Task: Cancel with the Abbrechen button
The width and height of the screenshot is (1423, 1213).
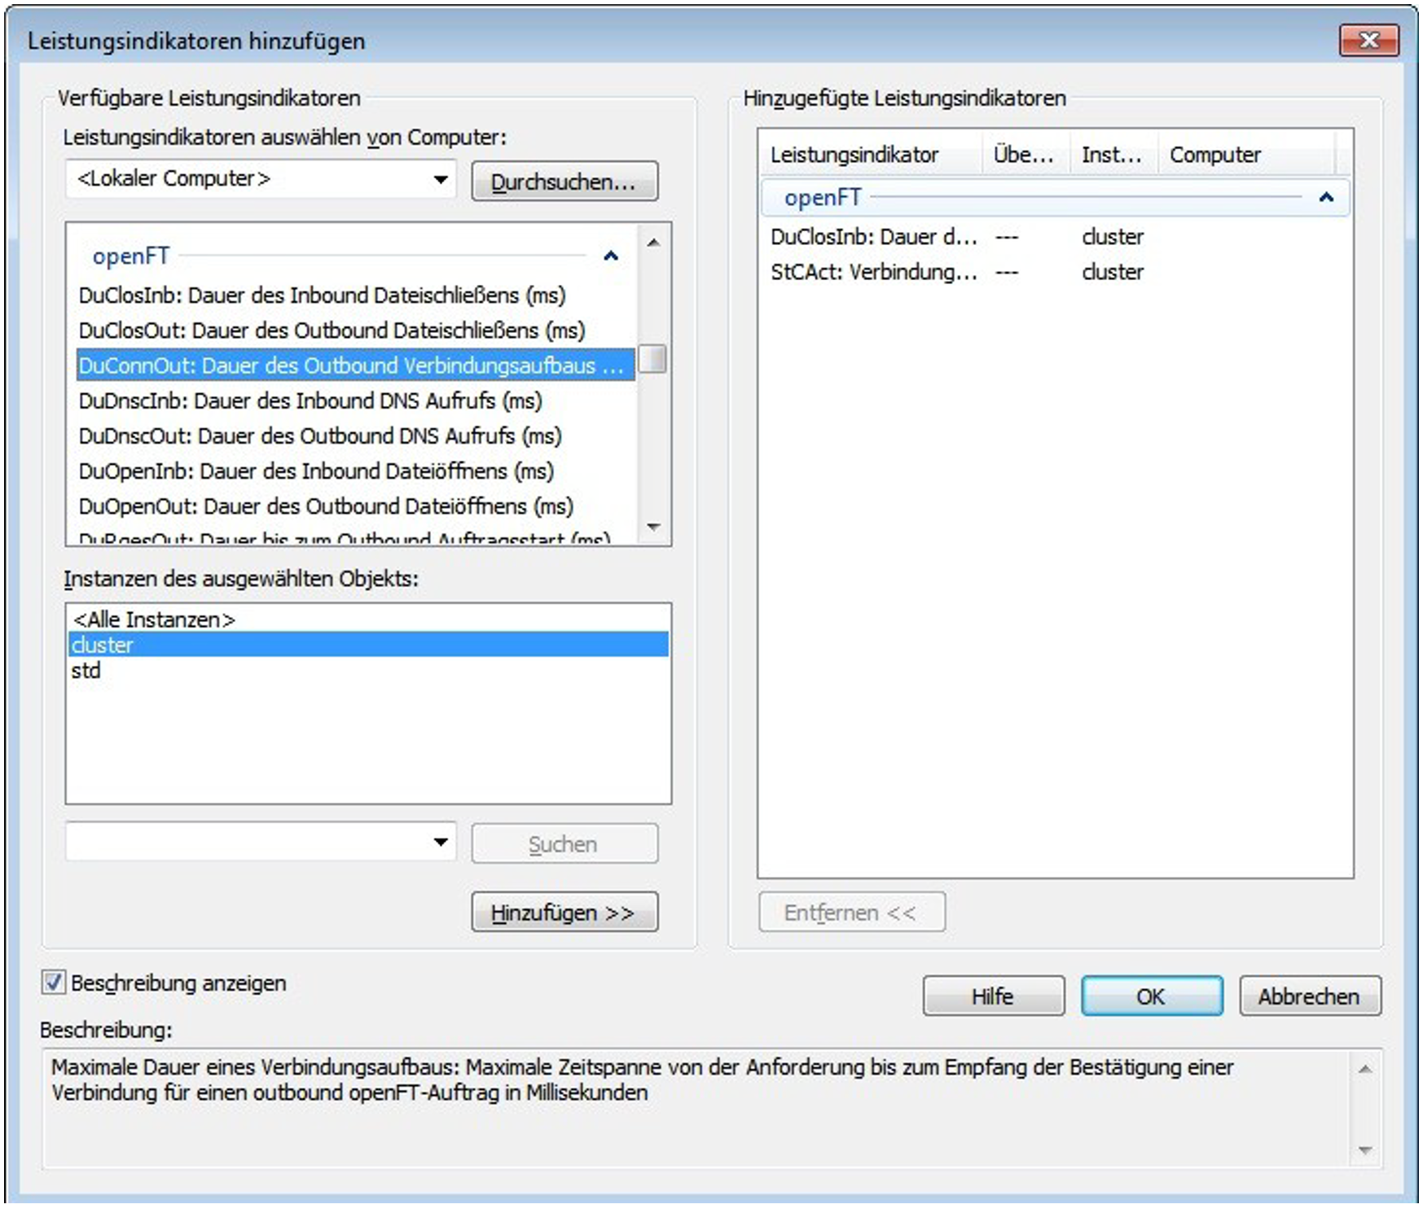Action: coord(1309,996)
